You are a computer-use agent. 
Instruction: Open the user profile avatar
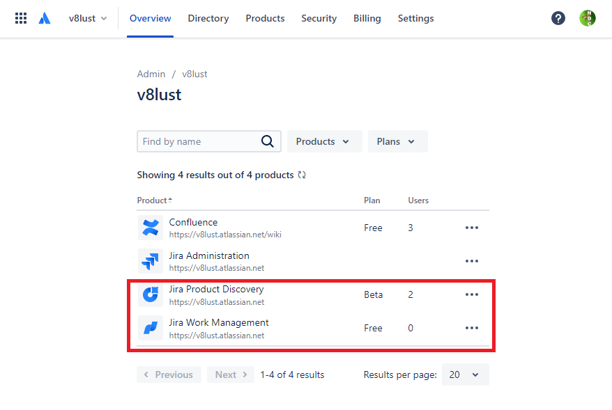588,18
